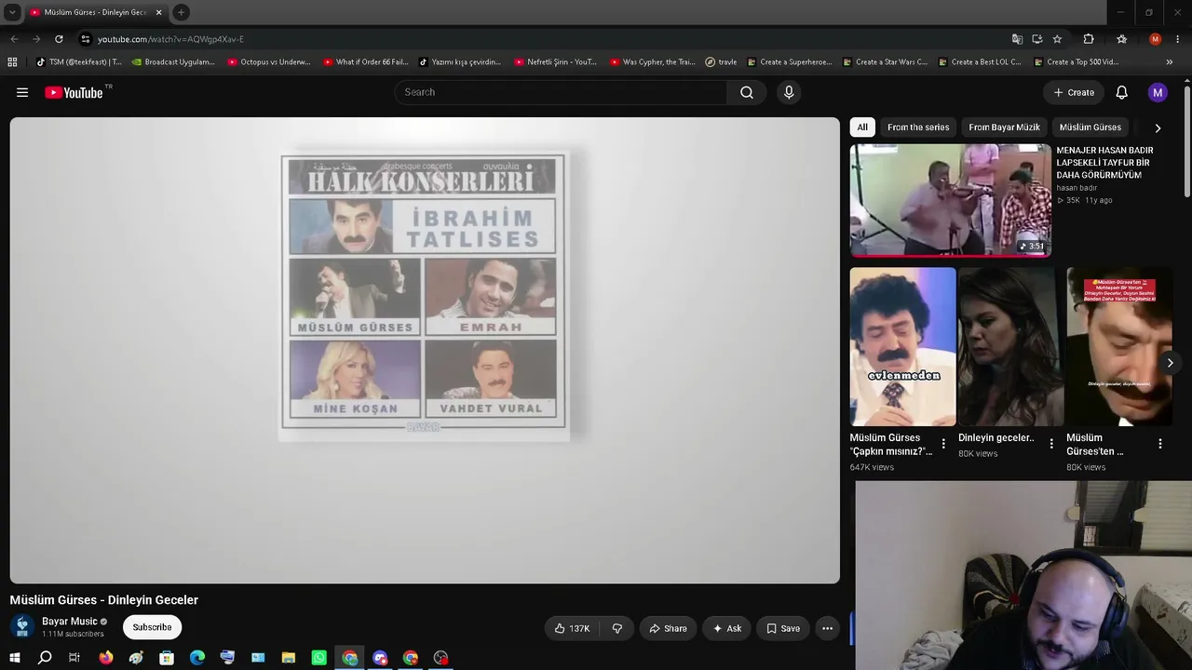The width and height of the screenshot is (1192, 670).
Task: Open the "Yazımı kışa çevirdin..." bookmark
Action: [460, 62]
